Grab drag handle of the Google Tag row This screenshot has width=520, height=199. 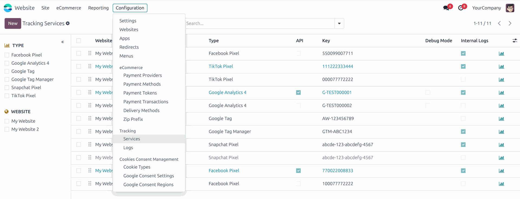[90, 118]
